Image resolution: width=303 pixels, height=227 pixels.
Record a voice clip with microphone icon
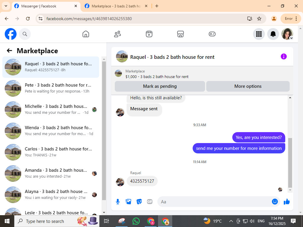pyautogui.click(x=118, y=202)
